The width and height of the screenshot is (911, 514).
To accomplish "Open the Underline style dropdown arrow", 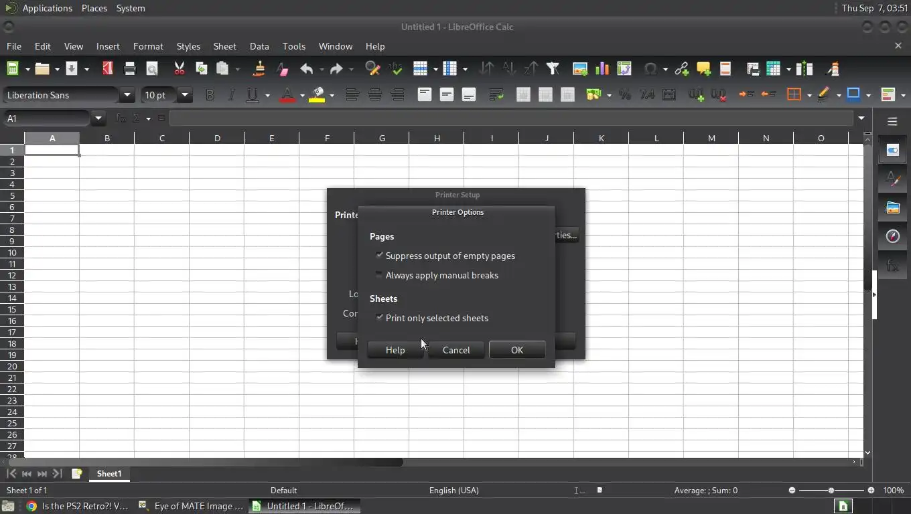I will (267, 95).
